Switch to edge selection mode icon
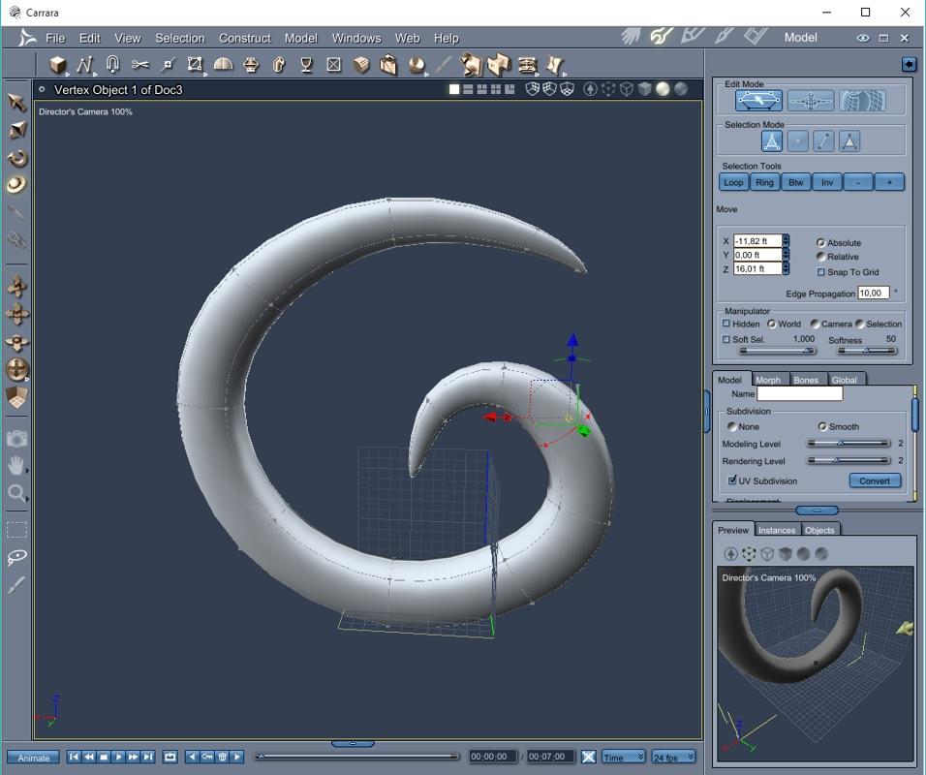 [x=823, y=141]
